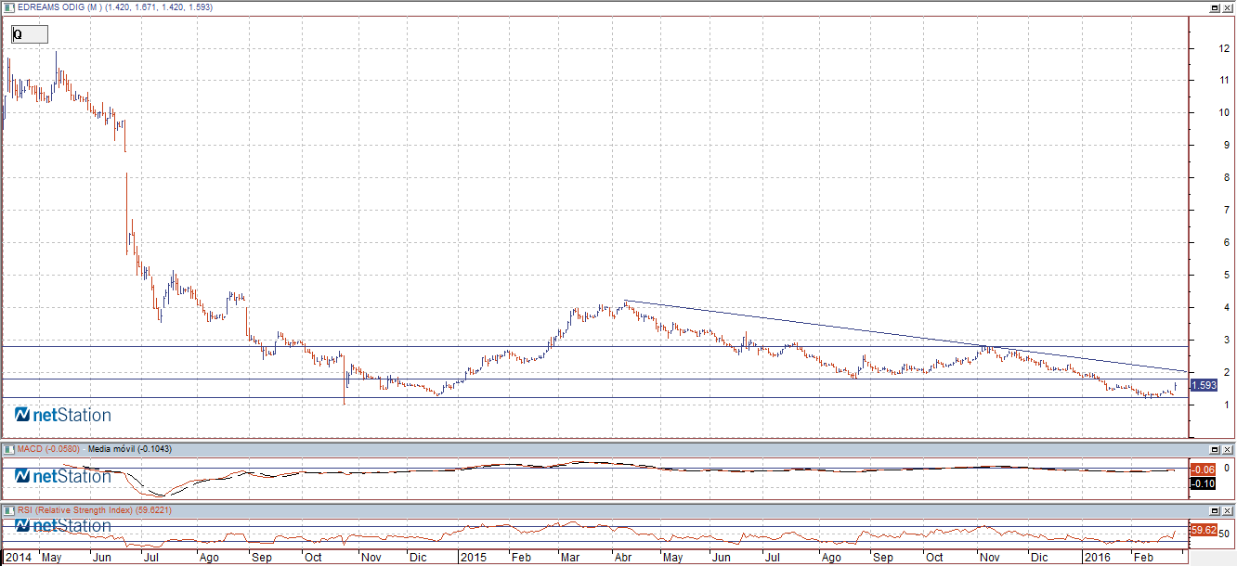1237x566 pixels.
Task: Close the EDREAMS ODIG price chart
Action: [x=1227, y=7]
